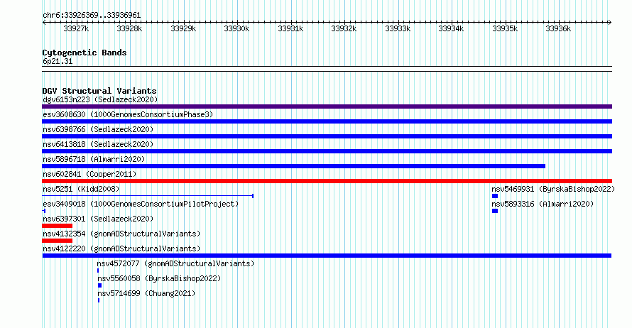Open nsv5893316 (Almarri2020) variant label
Screen dimensions: 632x328
click(543, 204)
